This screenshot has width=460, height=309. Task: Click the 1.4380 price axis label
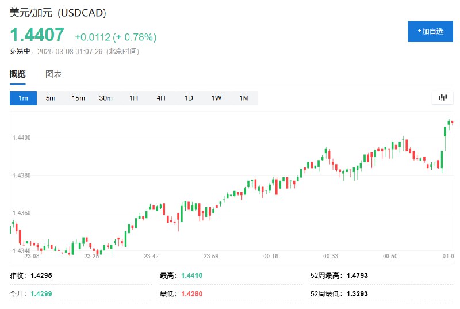pos(21,176)
